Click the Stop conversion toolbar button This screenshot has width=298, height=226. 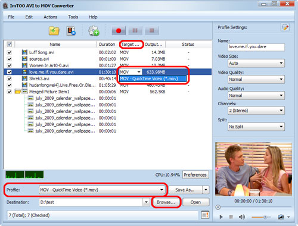click(x=152, y=30)
